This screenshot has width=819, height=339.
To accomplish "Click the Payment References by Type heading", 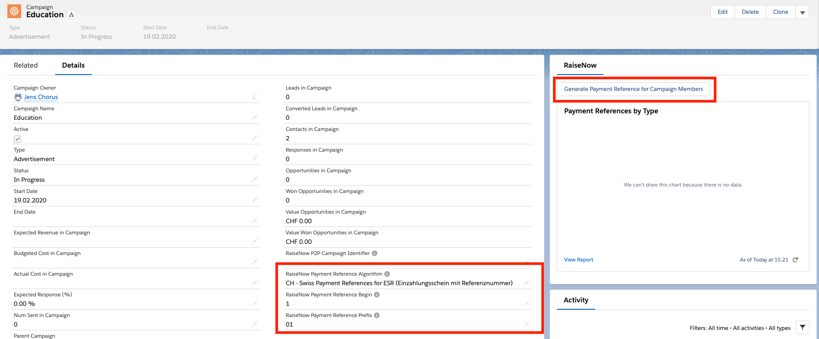I will (x=611, y=111).
